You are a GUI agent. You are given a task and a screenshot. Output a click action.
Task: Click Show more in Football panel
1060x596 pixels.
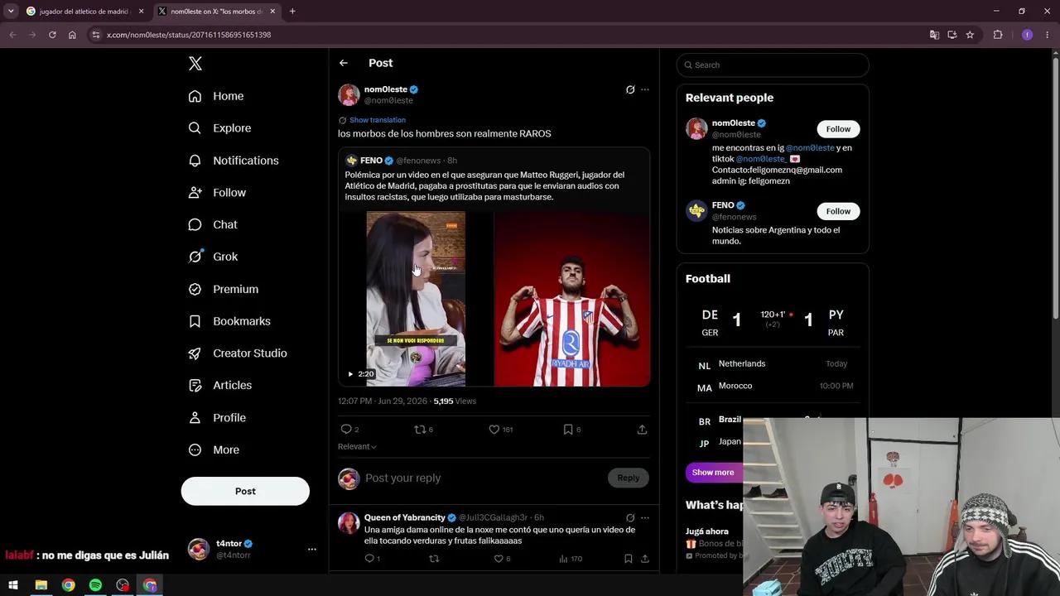(x=713, y=473)
